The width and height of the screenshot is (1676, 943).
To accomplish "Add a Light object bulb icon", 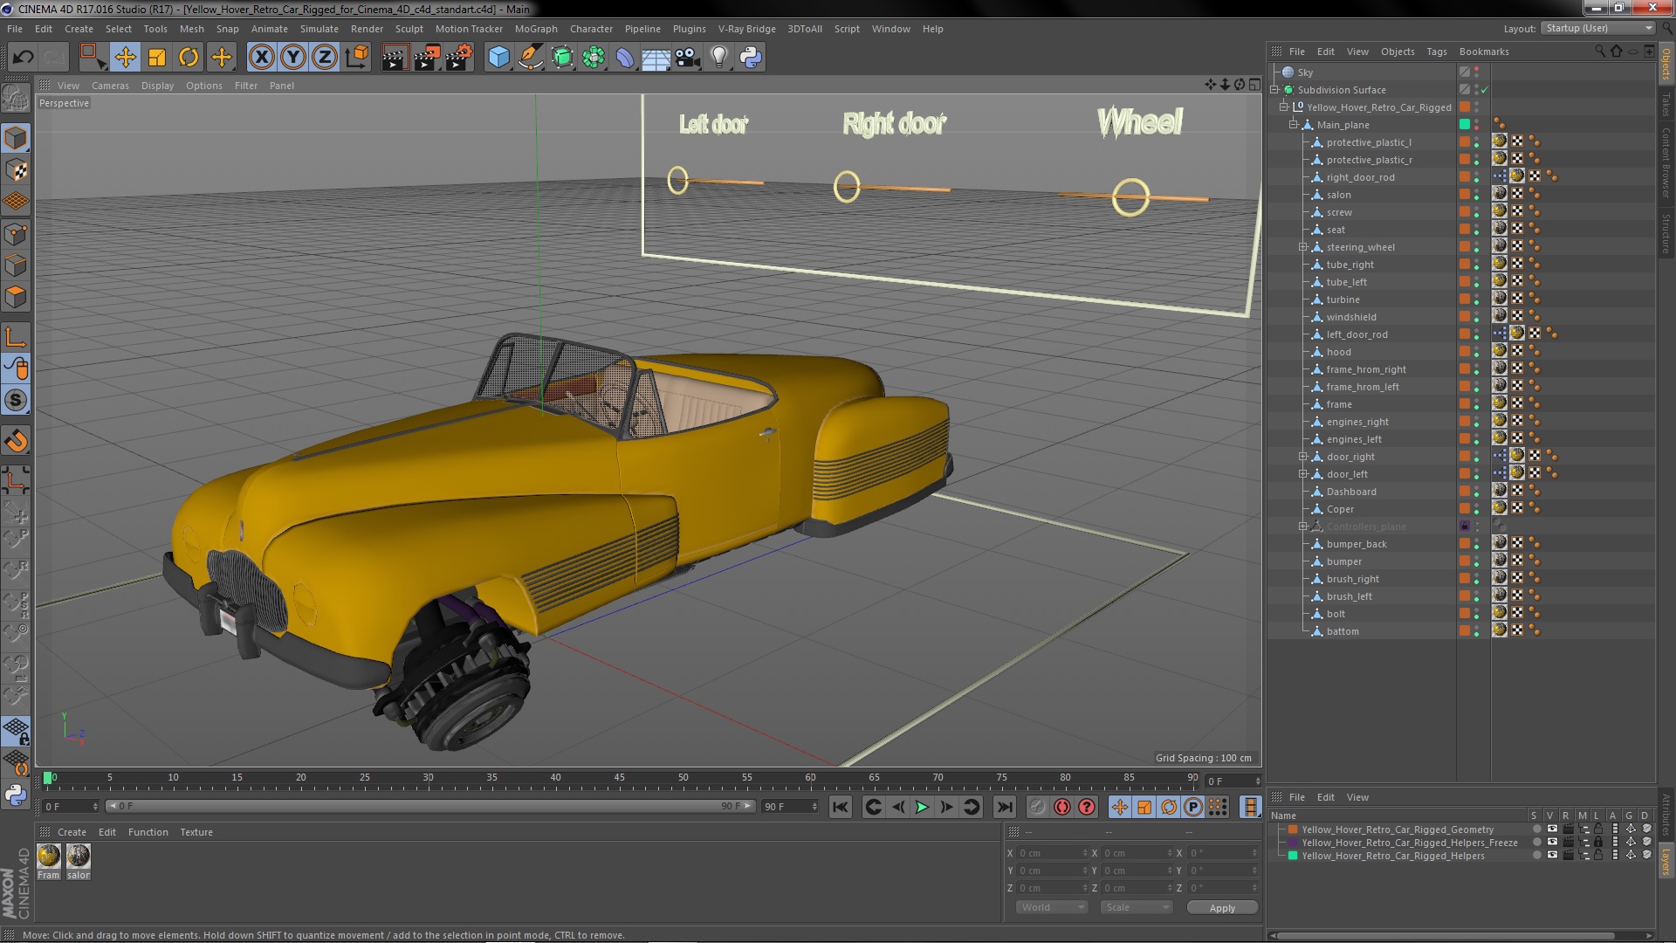I will point(718,58).
